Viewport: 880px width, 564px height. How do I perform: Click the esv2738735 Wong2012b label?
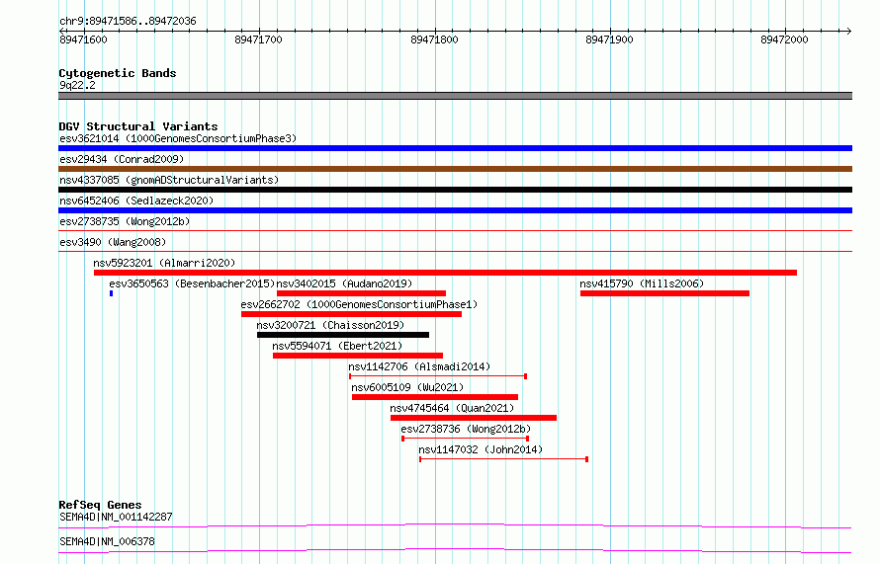pos(125,221)
